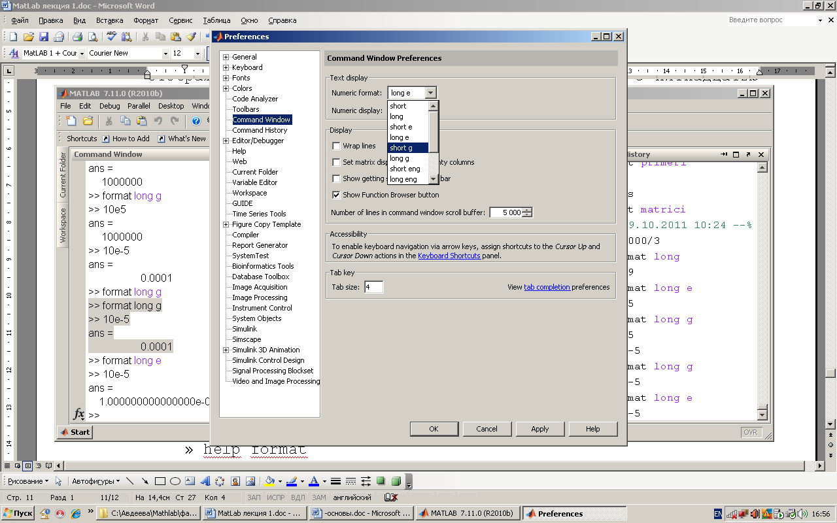
Task: Click the New document icon in Word toolbar
Action: [x=13, y=37]
